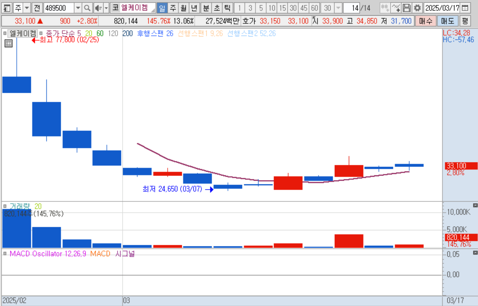Toggle the MACD panel legend marker
Screen dimensions: 478x306
pyautogui.click(x=5, y=254)
